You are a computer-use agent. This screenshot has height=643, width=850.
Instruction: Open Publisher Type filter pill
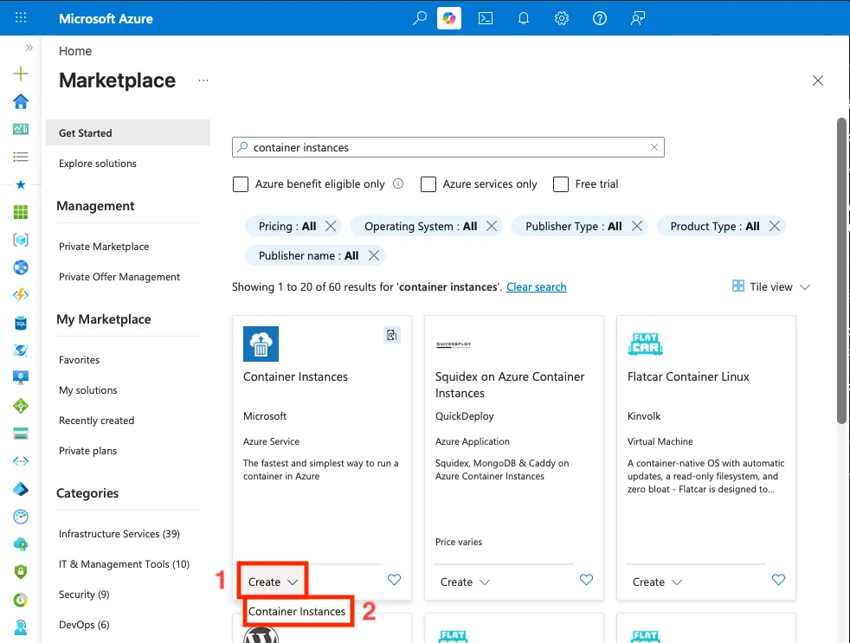574,226
